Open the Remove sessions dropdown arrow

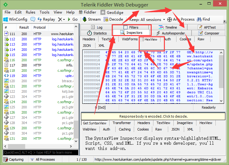64,19
